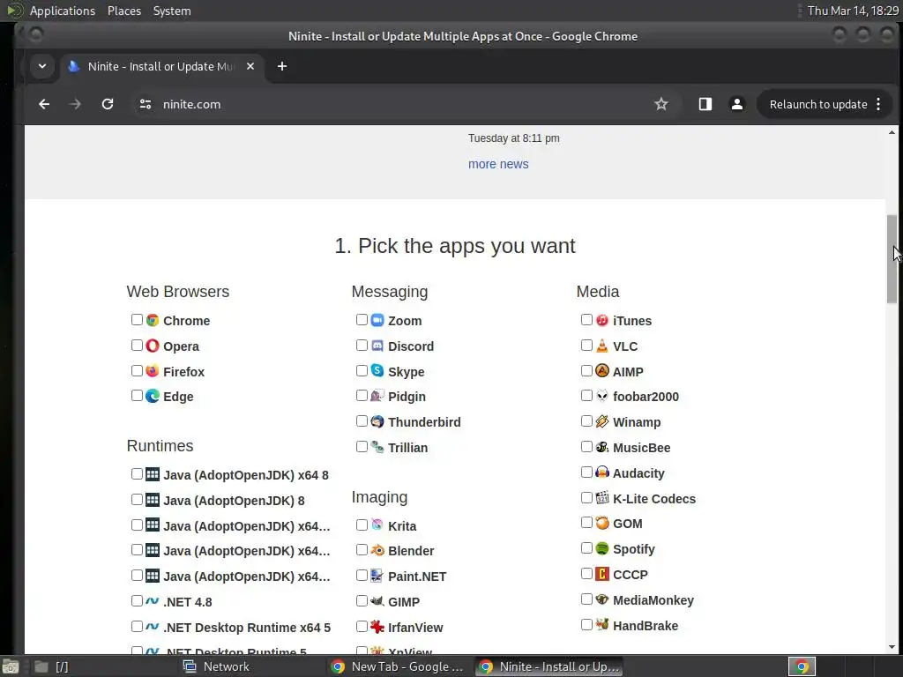This screenshot has height=677, width=903.
Task: Tick the Opera checkbox
Action: point(137,345)
